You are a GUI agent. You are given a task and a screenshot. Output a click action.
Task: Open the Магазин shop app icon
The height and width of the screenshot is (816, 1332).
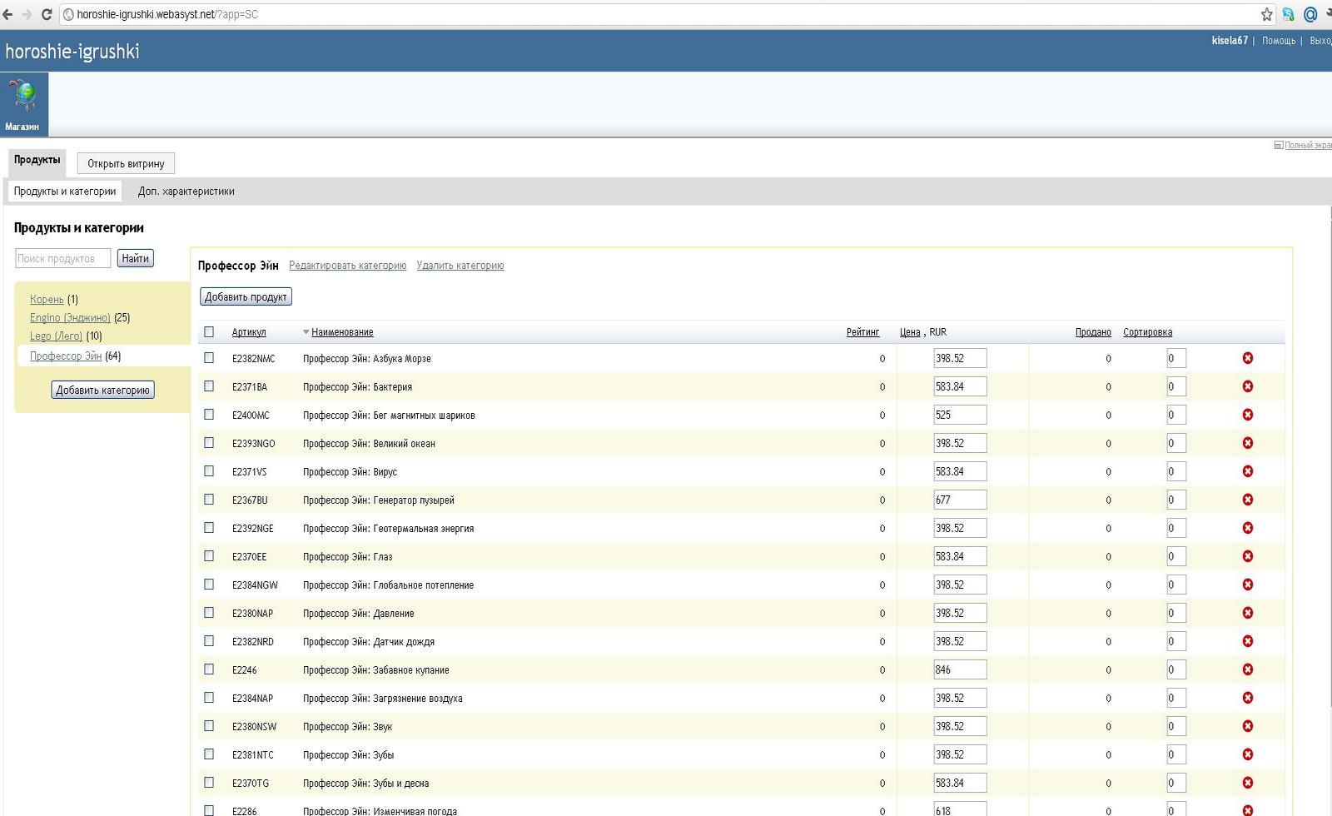24,103
